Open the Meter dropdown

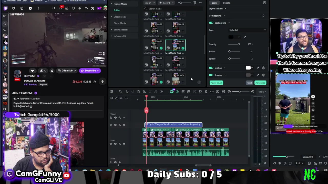click(262, 92)
